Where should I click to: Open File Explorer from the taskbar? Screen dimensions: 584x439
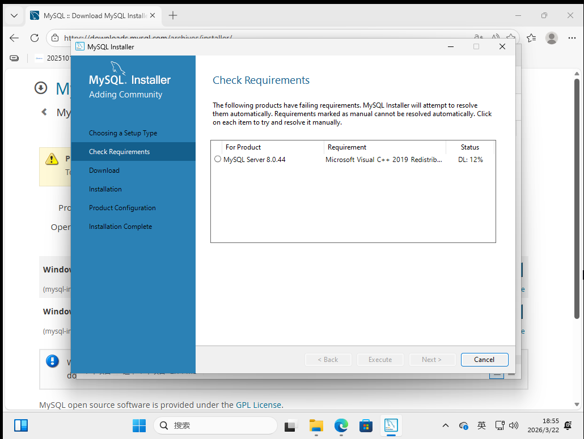click(316, 425)
